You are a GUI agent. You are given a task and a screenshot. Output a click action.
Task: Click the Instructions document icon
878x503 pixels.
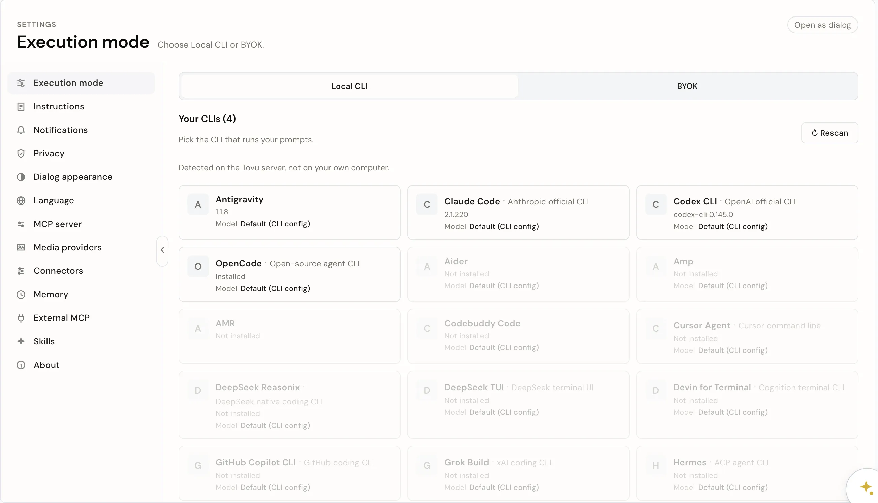[21, 106]
